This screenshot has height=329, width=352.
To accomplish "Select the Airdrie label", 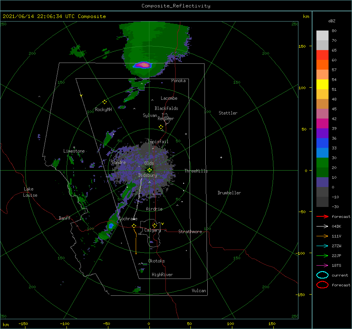I will pyautogui.click(x=154, y=209).
